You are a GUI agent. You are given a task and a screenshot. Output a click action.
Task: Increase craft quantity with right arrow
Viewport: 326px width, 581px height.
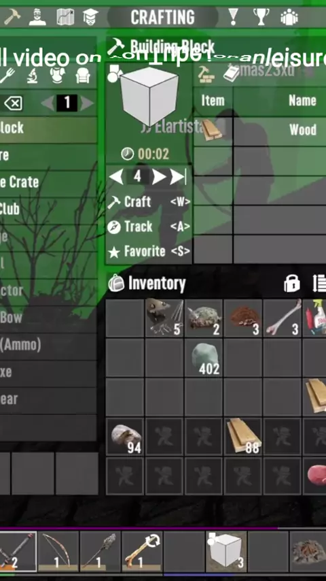point(158,177)
